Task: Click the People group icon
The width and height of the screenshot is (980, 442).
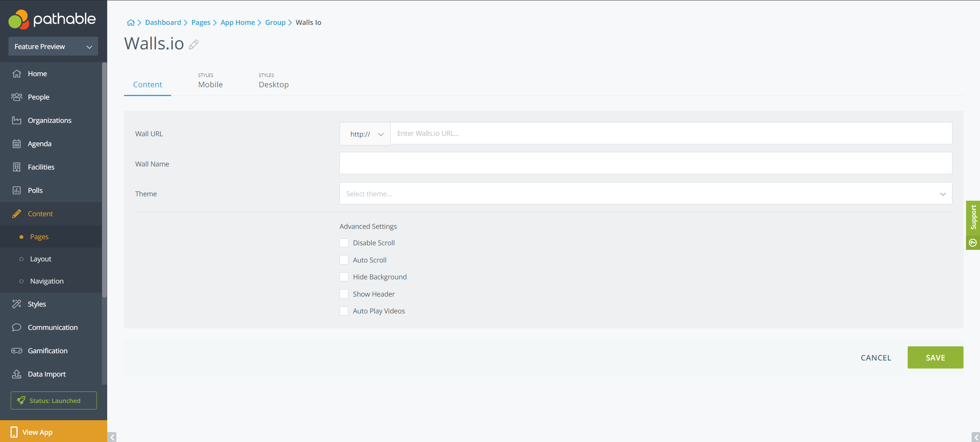Action: pos(16,97)
